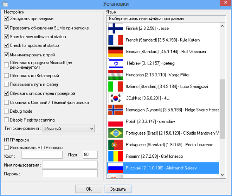The width and height of the screenshot is (232, 196).
Task: Close the Установки window with X
Action: point(226,3)
